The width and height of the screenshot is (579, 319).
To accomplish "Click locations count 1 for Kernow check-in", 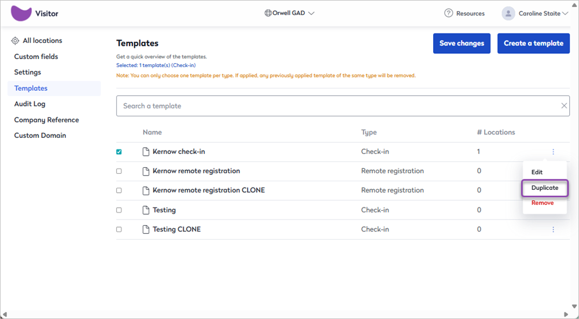I will point(479,152).
